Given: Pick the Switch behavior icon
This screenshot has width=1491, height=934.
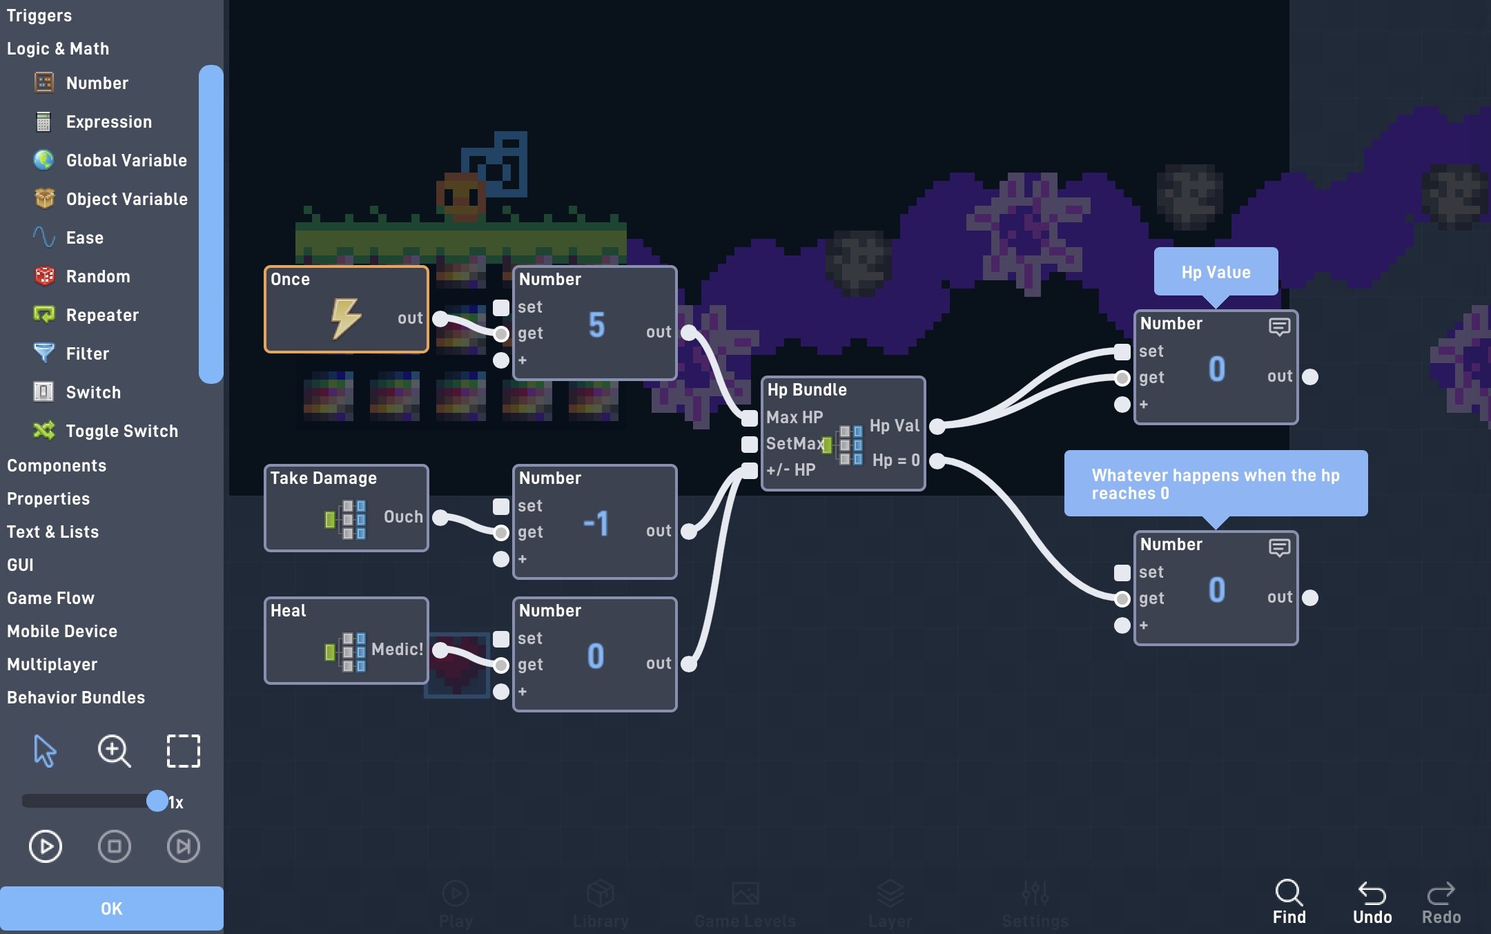Looking at the screenshot, I should tap(44, 392).
